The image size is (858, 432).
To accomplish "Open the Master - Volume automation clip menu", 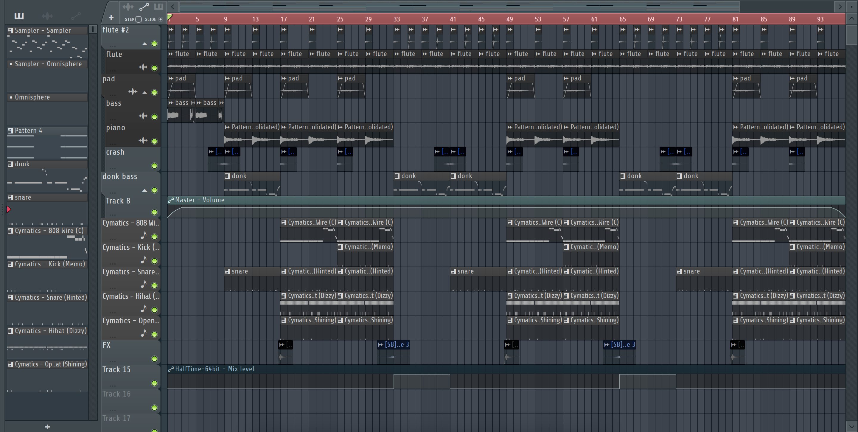I will (x=171, y=200).
